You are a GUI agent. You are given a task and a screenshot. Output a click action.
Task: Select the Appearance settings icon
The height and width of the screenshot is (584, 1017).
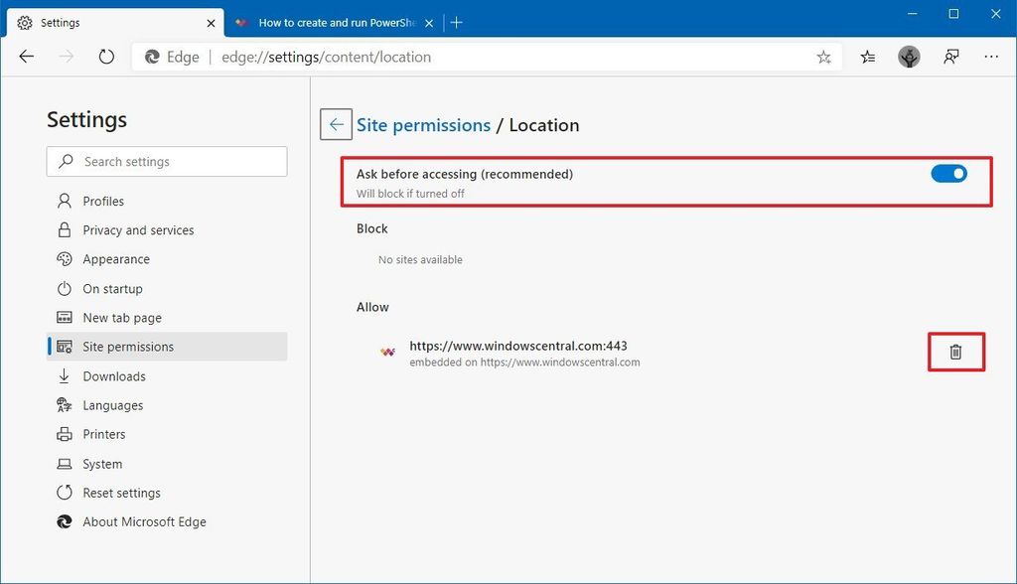[62, 259]
